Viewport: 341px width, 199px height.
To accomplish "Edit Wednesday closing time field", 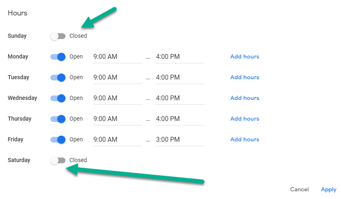I will pos(180,98).
